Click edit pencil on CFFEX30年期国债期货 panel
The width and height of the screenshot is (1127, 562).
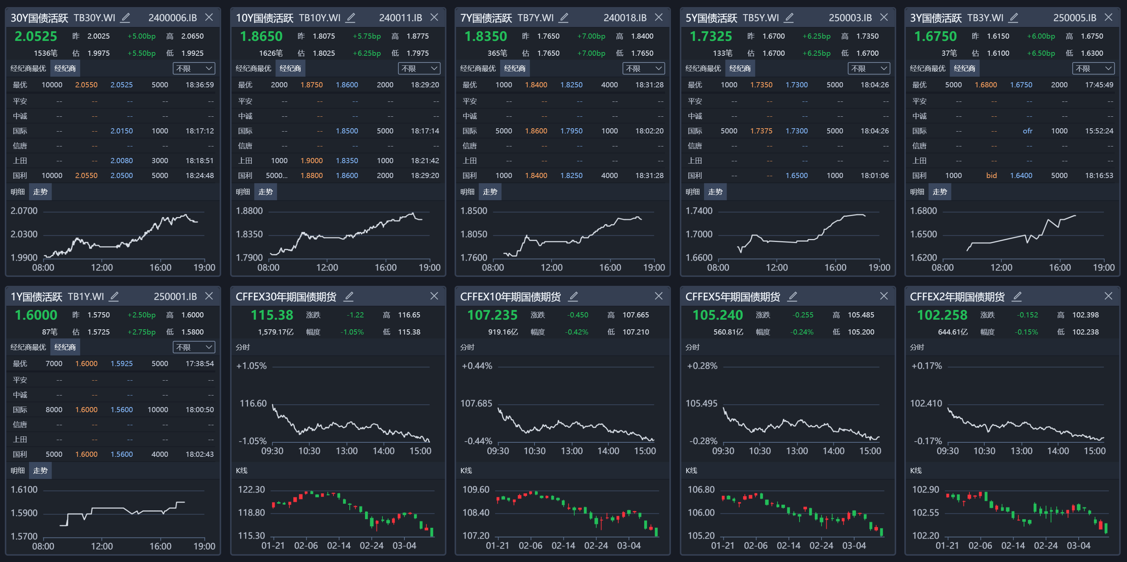click(349, 297)
